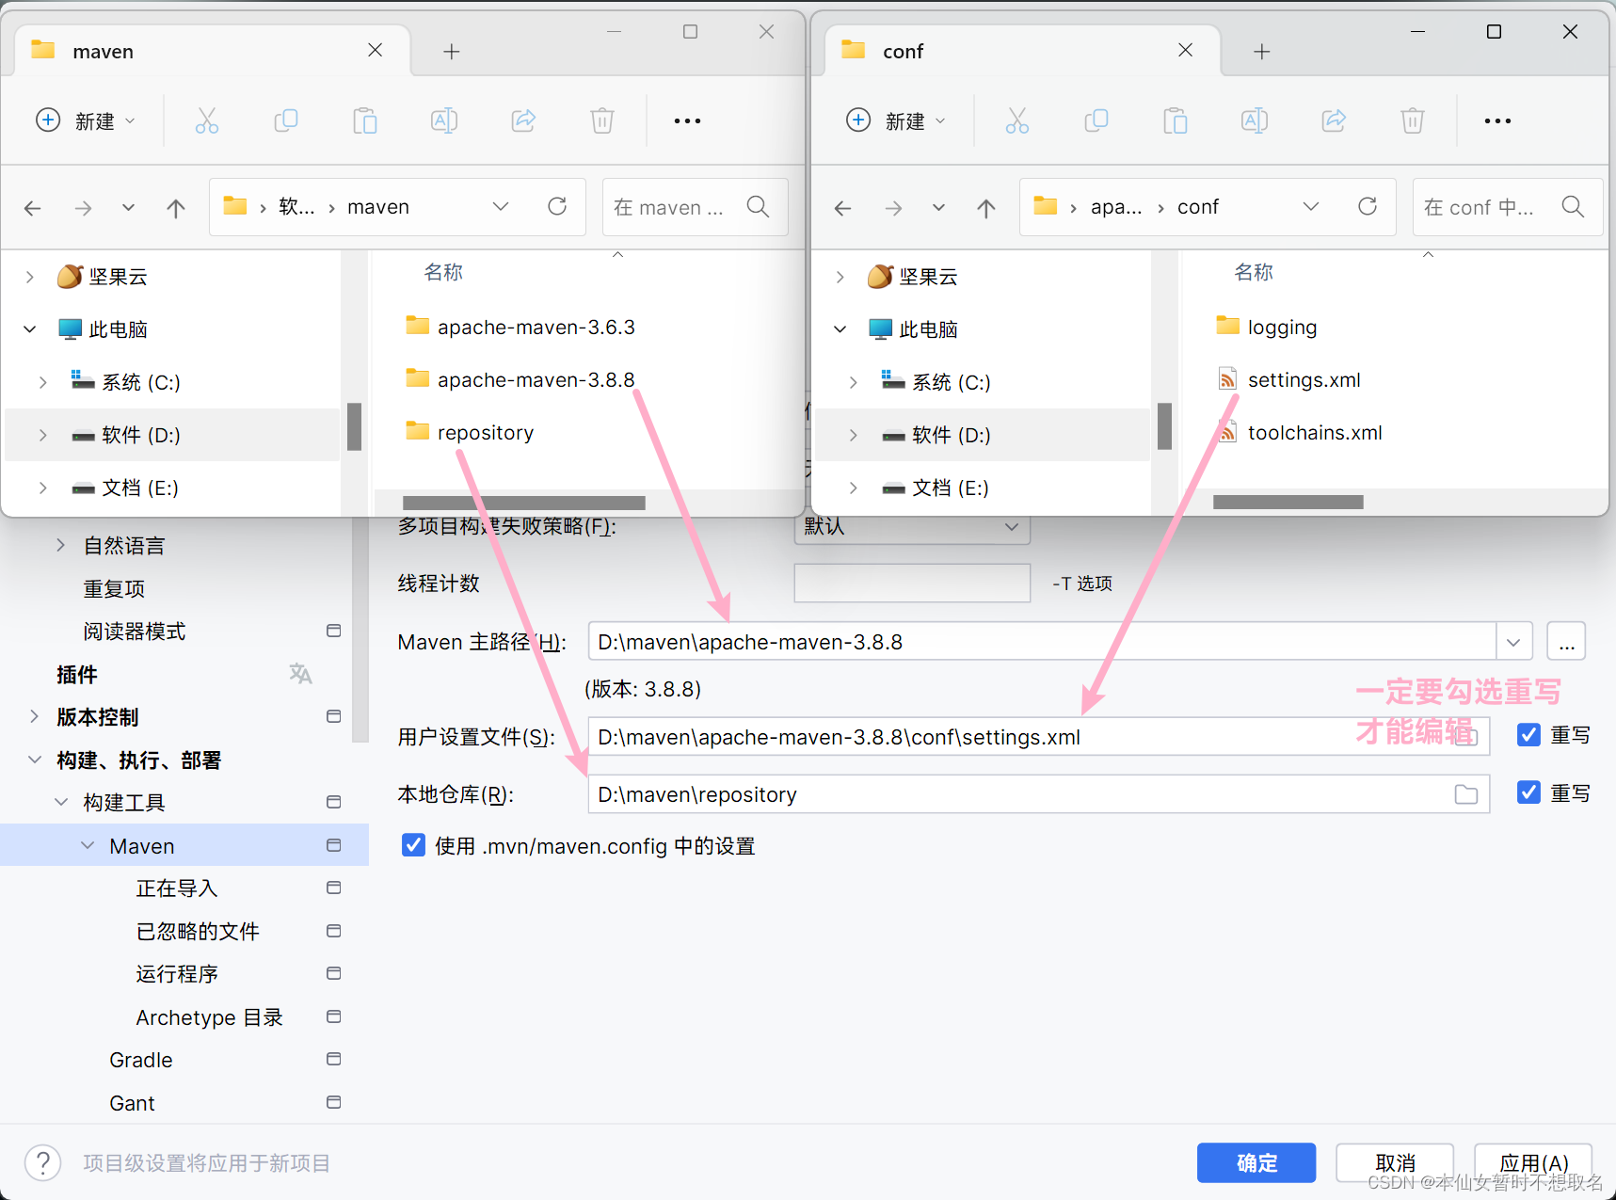Click Rename icon in maven window toolbar
Image resolution: width=1616 pixels, height=1200 pixels.
pos(444,120)
